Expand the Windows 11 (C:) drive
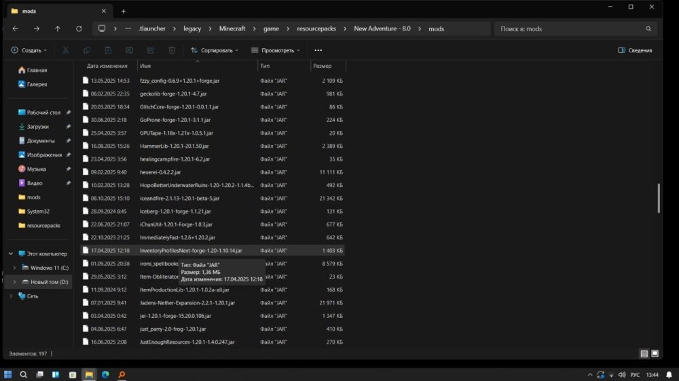This screenshot has height=381, width=679. (x=14, y=268)
